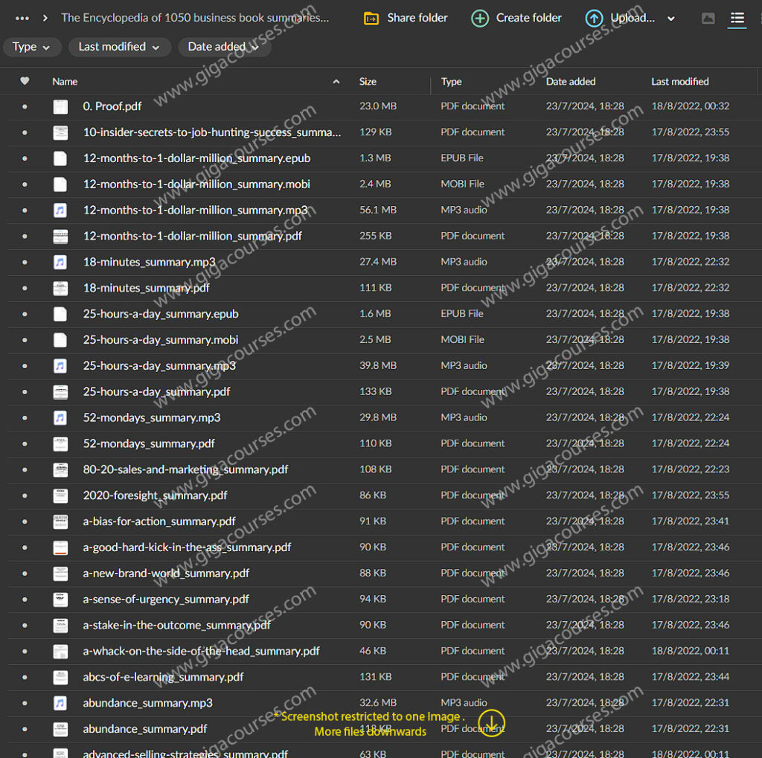Expand the Date added filter dropdown
Image resolution: width=762 pixels, height=758 pixels.
pos(223,47)
